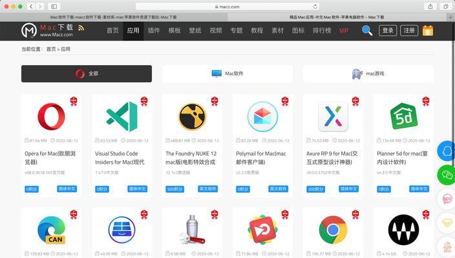Switch to the 精品Mac应用 Safari tab
This screenshot has width=455, height=258.
pos(337,17)
